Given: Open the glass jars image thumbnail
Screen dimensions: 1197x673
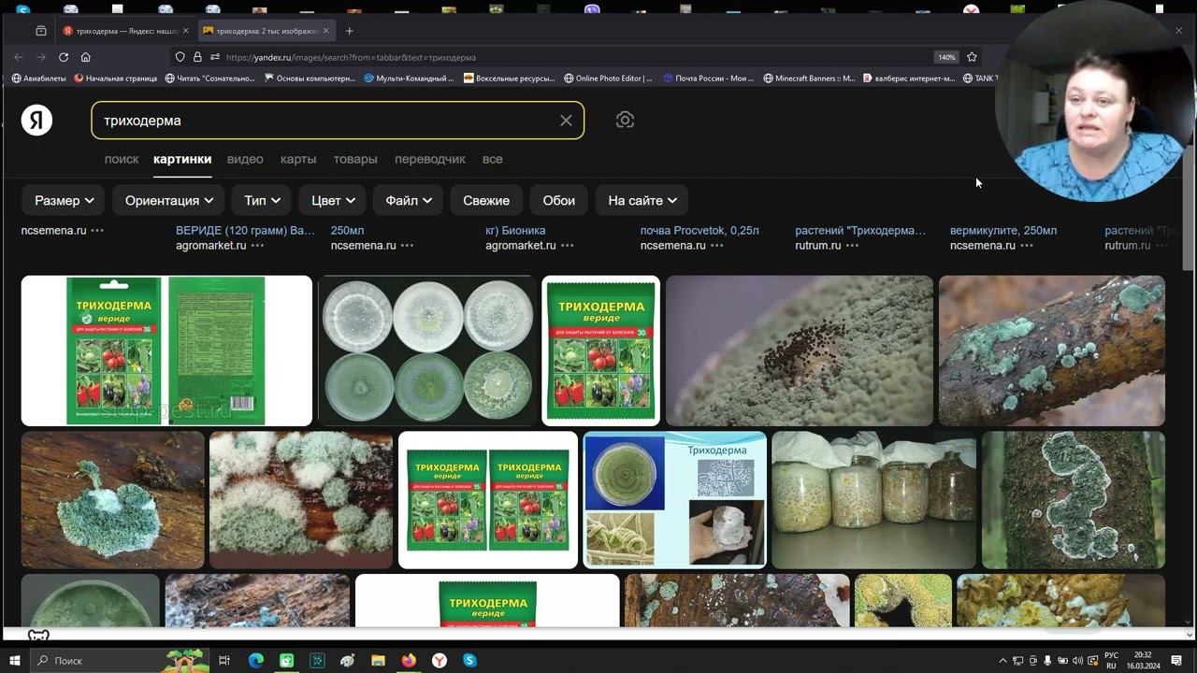Looking at the screenshot, I should [873, 500].
